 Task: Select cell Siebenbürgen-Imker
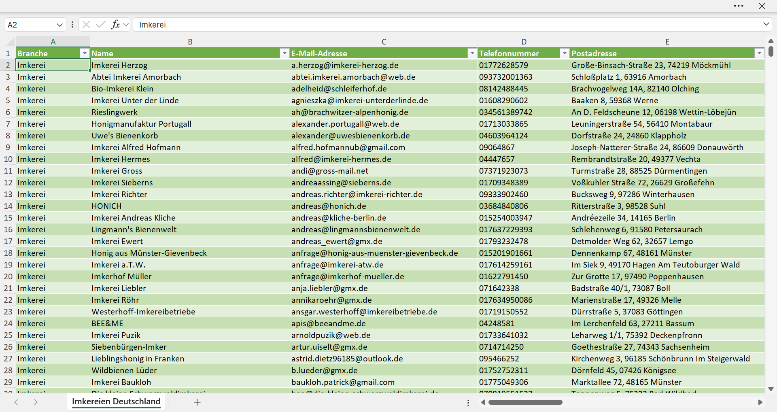[190, 347]
